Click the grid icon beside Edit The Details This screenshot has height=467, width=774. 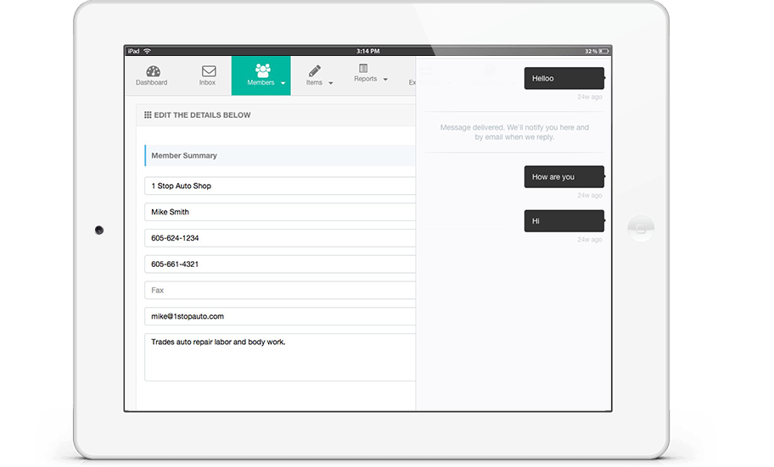(x=148, y=115)
